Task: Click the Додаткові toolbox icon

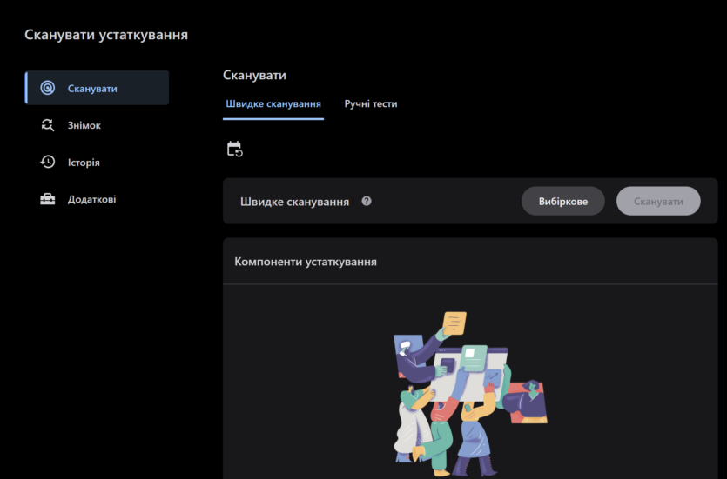Action: coord(47,199)
